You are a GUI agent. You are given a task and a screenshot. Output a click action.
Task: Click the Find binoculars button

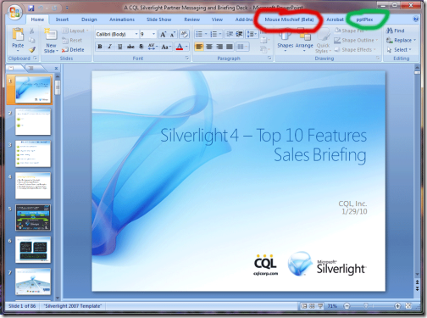point(396,31)
